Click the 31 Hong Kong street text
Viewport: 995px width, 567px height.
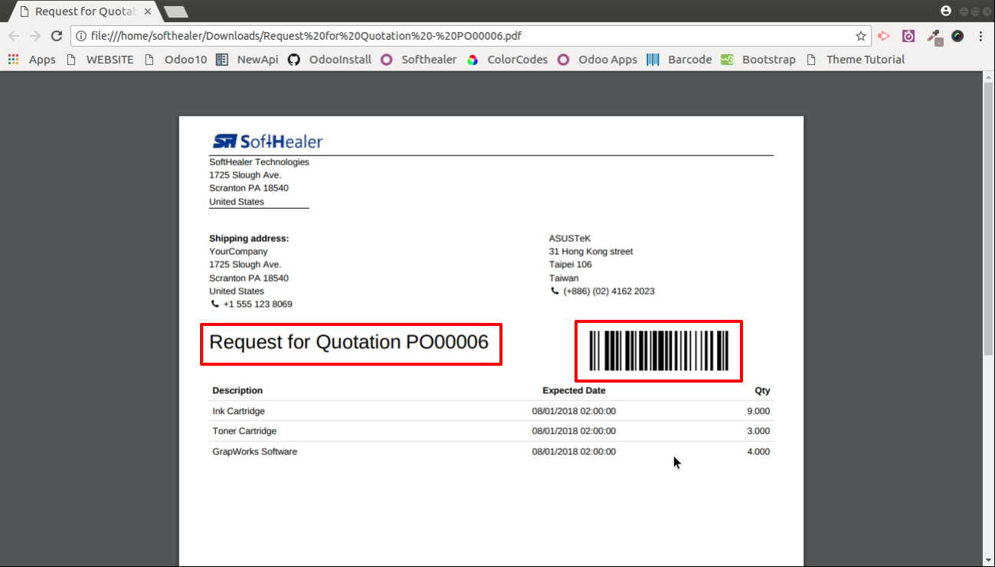(x=591, y=251)
